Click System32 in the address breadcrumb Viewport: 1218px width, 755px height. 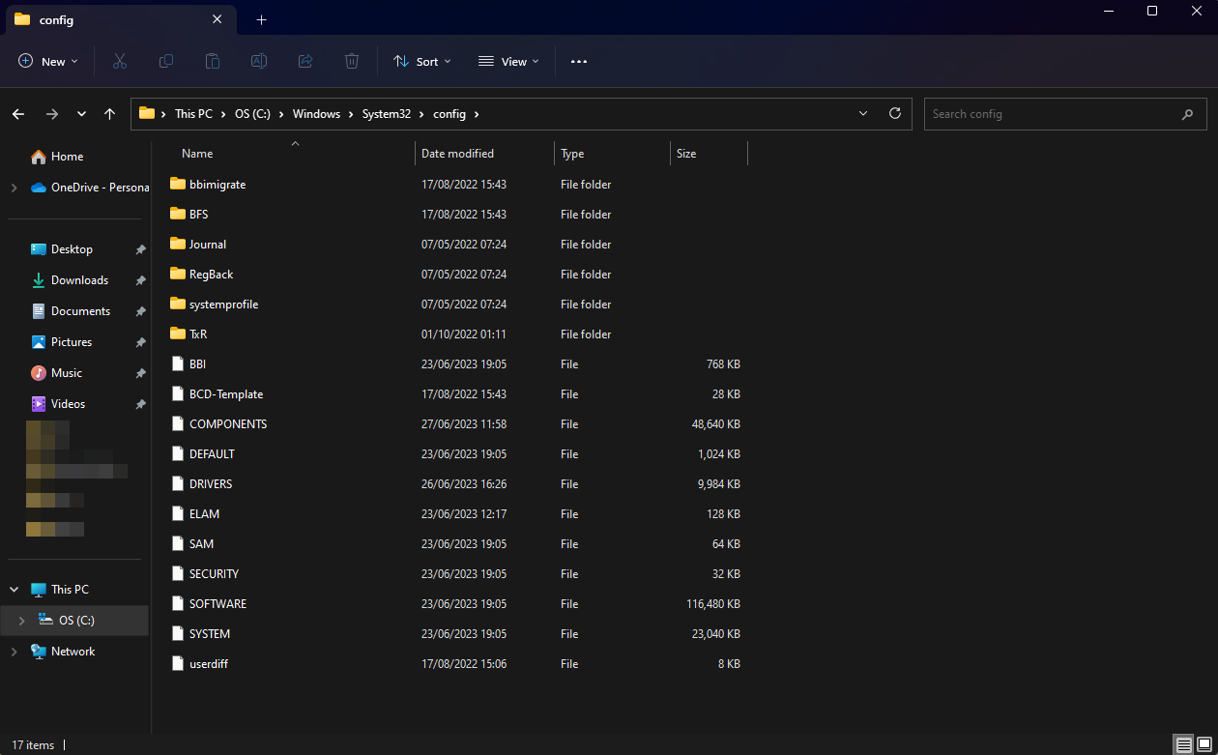(387, 114)
